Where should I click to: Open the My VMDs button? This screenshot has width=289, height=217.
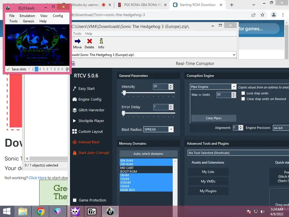pos(208,181)
